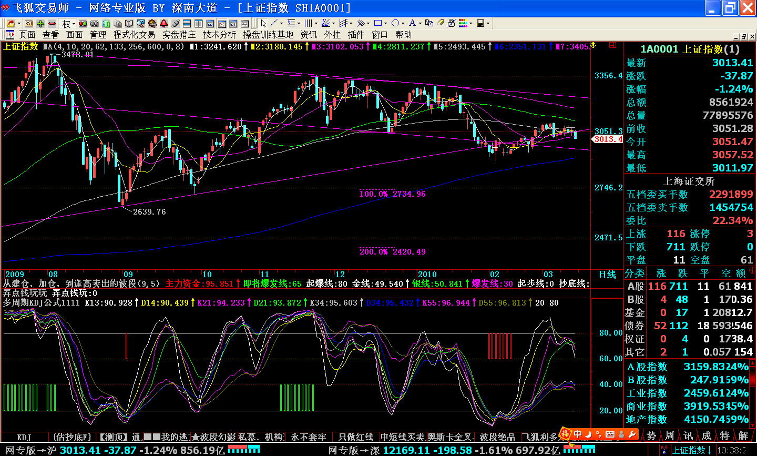
Task: Select the circle drawing tool
Action: point(395,24)
